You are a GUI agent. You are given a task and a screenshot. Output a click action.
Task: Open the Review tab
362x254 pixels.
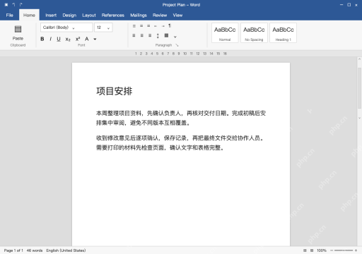[160, 16]
